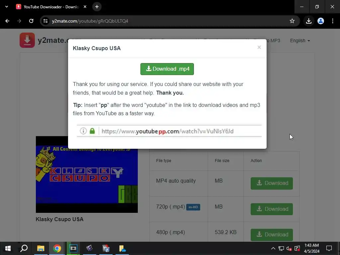The height and width of the screenshot is (255, 340).
Task: Click the 720p (.mp4) label
Action: pos(170,207)
